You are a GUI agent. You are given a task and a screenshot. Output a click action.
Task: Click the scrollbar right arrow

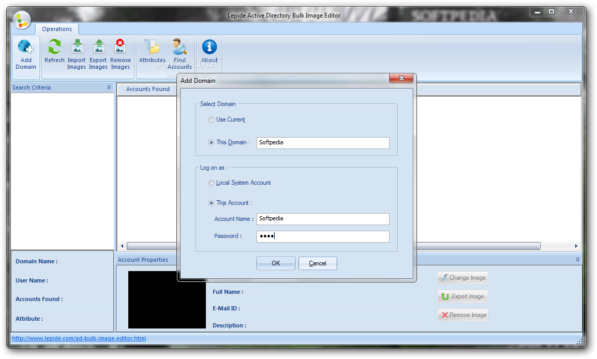click(x=576, y=246)
